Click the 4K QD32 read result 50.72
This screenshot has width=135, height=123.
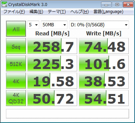[52, 98]
